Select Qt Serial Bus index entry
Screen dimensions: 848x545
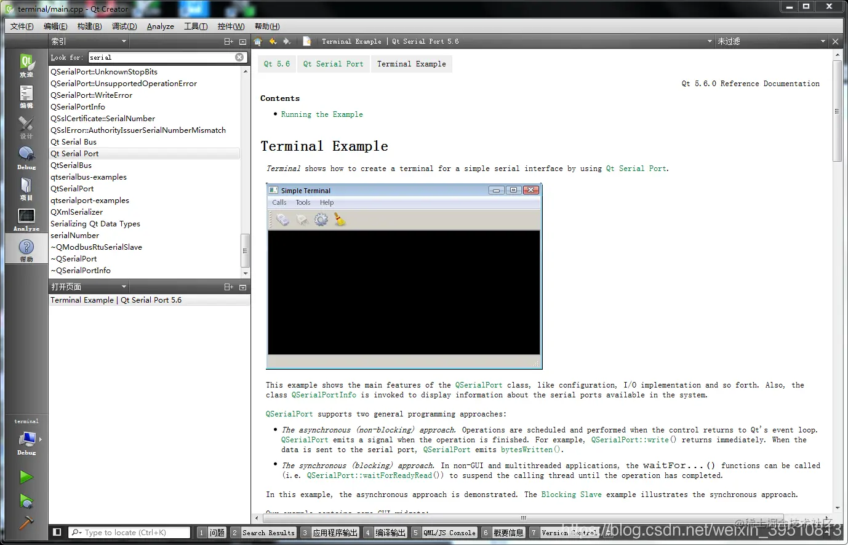(x=145, y=142)
